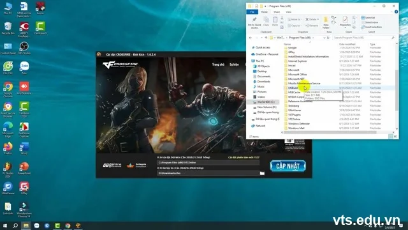Open the Properties dropdown arrow below the icon
The width and height of the screenshot is (408, 230).
coord(345,27)
